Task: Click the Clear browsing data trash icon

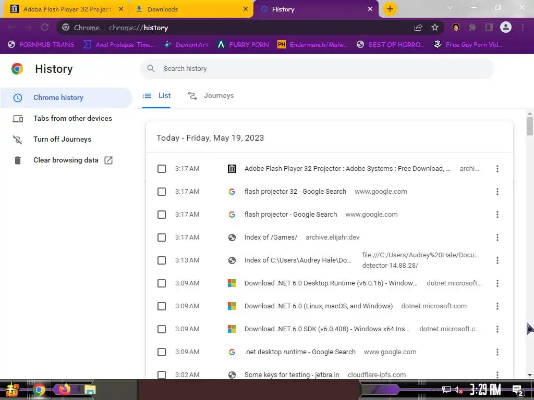Action: point(18,160)
